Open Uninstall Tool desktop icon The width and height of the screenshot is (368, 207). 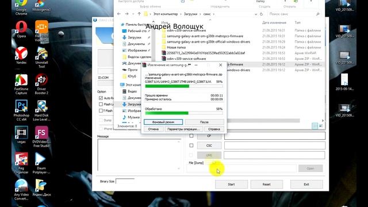[41, 57]
